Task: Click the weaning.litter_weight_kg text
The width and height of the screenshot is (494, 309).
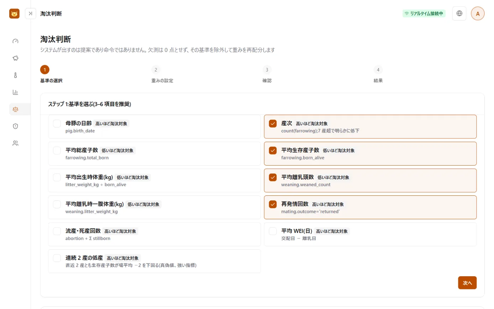Action: 91,211
